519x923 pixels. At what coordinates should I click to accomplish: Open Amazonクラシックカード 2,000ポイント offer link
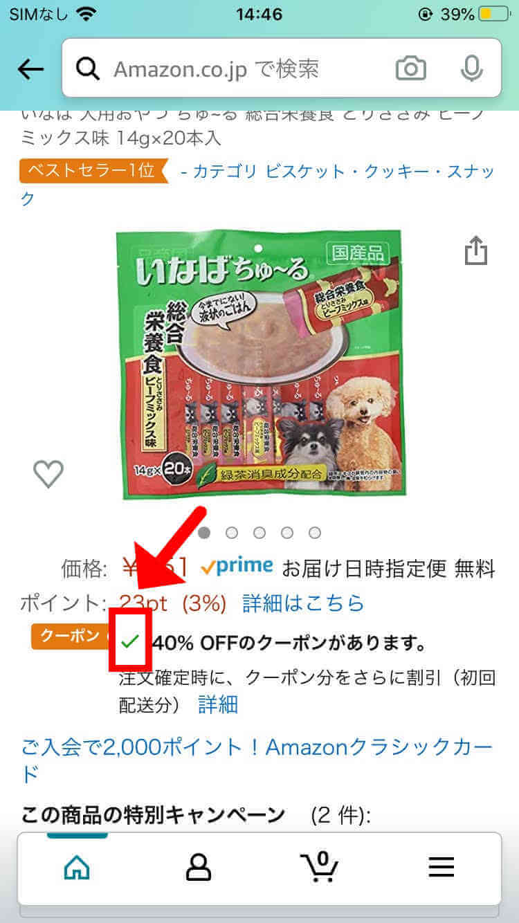pyautogui.click(x=257, y=760)
